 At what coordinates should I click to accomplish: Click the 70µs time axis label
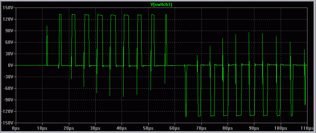[x=201, y=128]
